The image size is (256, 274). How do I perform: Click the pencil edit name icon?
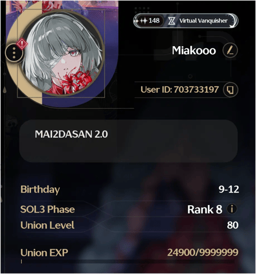[x=230, y=51]
